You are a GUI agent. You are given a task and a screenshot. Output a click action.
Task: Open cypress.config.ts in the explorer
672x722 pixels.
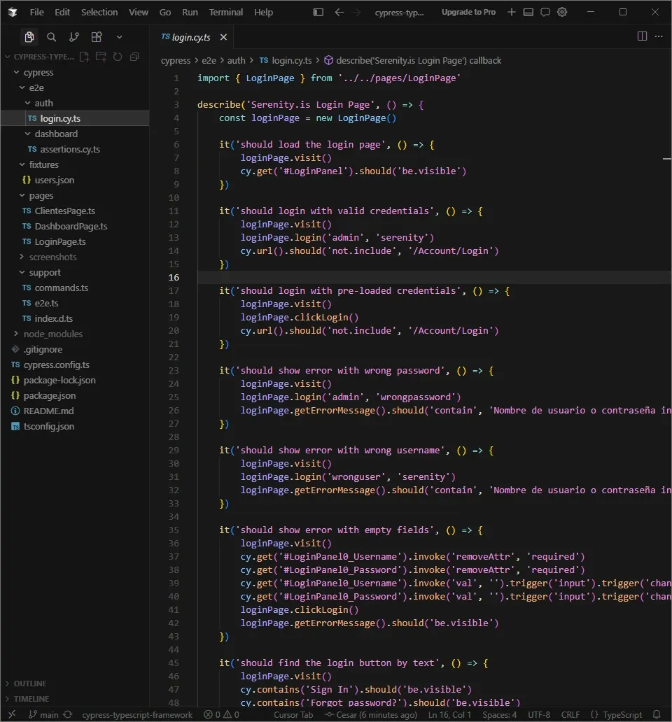click(x=56, y=364)
